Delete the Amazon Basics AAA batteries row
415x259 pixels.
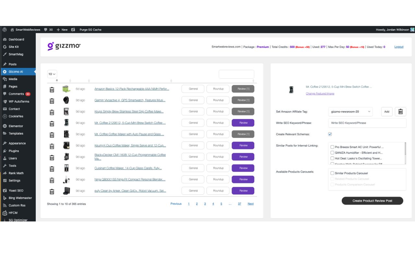(x=52, y=90)
